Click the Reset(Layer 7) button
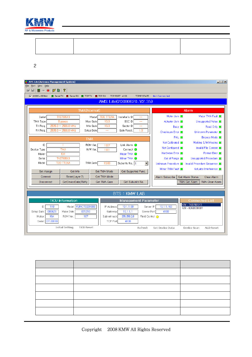 (x=75, y=177)
